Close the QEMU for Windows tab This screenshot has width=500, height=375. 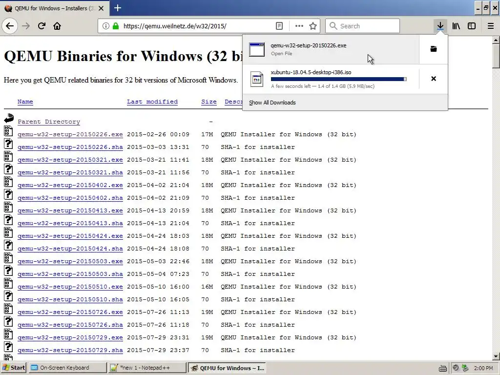(x=101, y=8)
